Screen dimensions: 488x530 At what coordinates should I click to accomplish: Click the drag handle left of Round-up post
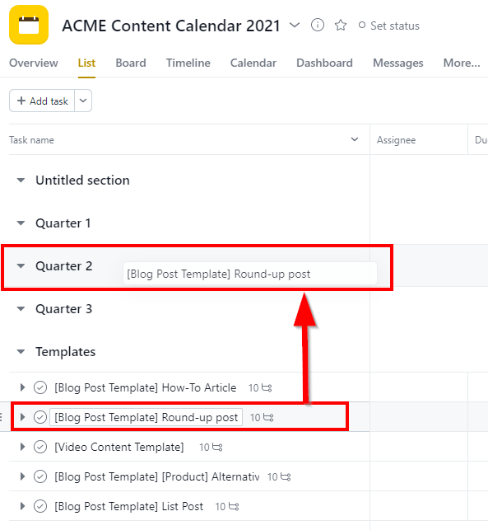tap(2, 417)
